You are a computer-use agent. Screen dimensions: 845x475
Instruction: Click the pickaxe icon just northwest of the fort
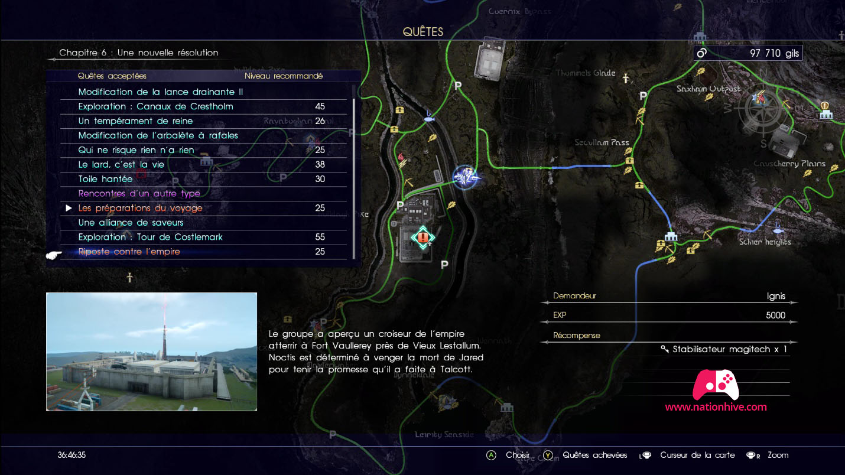(x=408, y=184)
